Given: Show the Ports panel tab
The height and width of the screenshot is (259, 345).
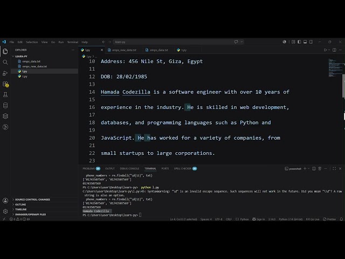Looking at the screenshot, I should coord(165,168).
